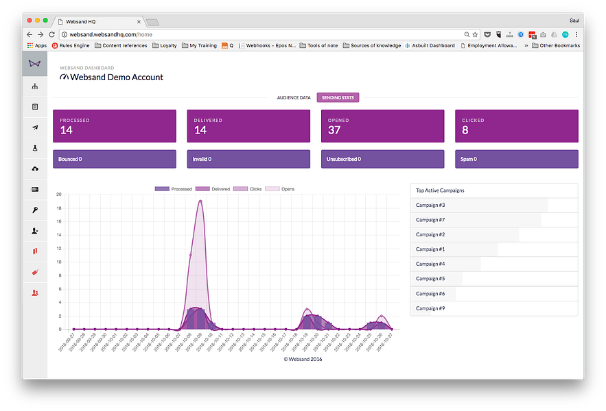Open the remove-user sidebar icon
The height and width of the screenshot is (411, 606).
click(x=35, y=231)
